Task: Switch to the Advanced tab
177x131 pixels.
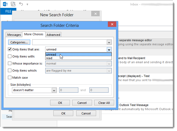Action: [x=53, y=35]
